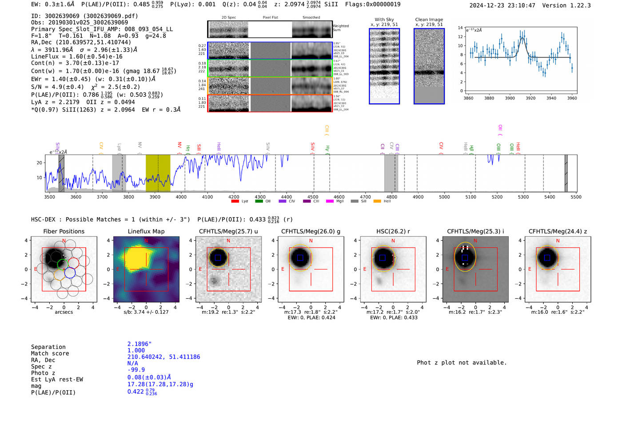Open the Fiber Positions image
This screenshot has width=622, height=423.
(x=64, y=269)
